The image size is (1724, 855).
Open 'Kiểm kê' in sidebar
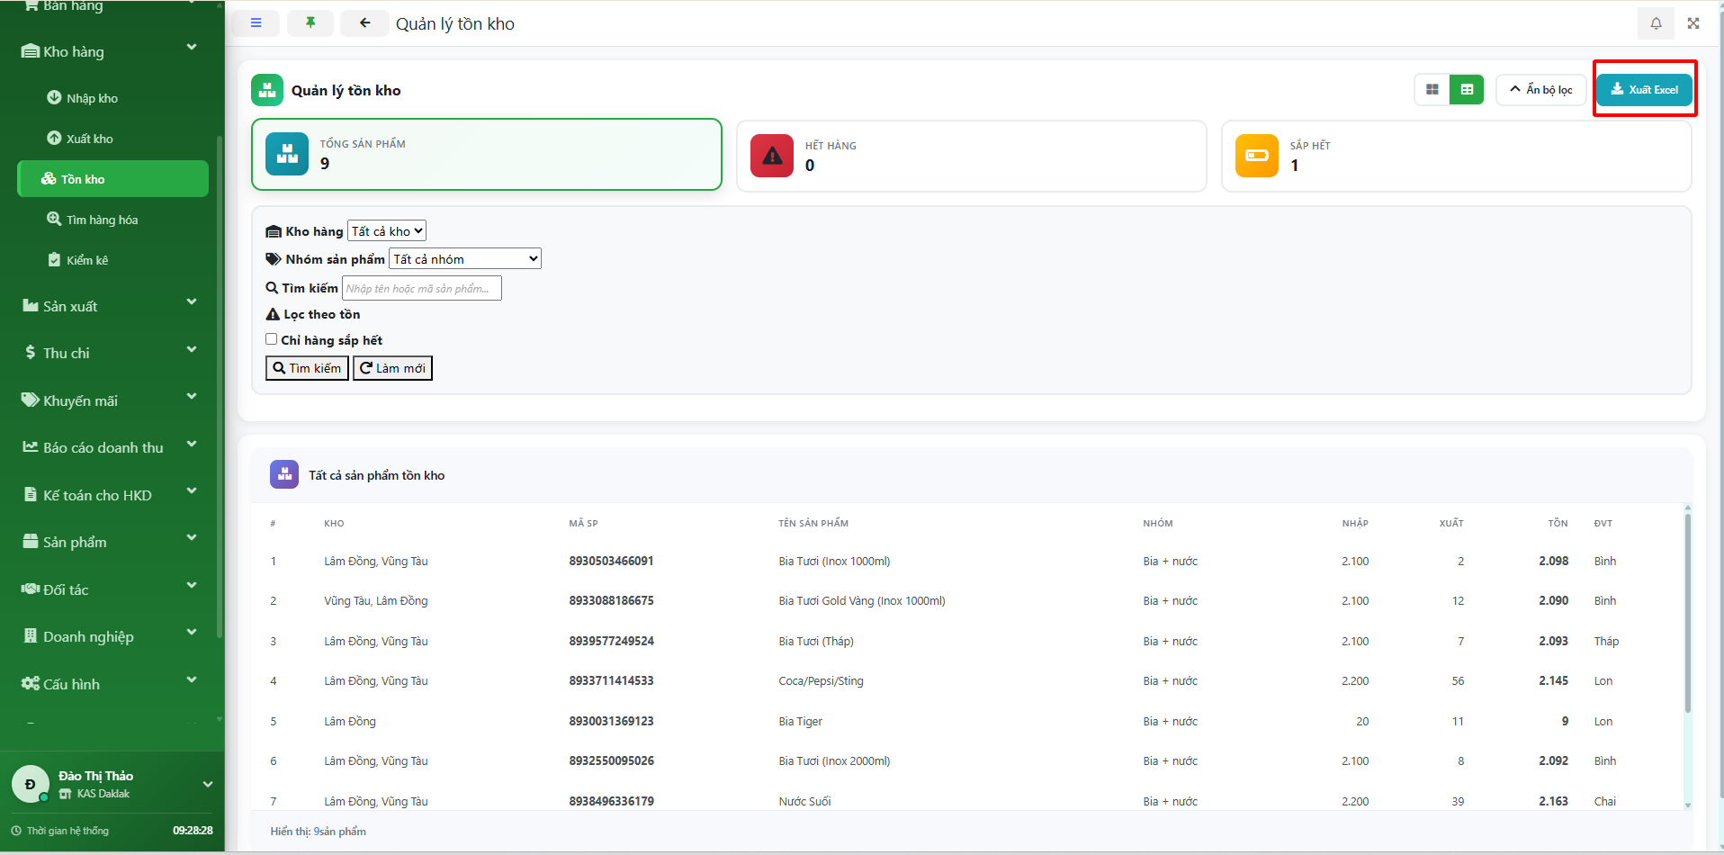pos(86,260)
